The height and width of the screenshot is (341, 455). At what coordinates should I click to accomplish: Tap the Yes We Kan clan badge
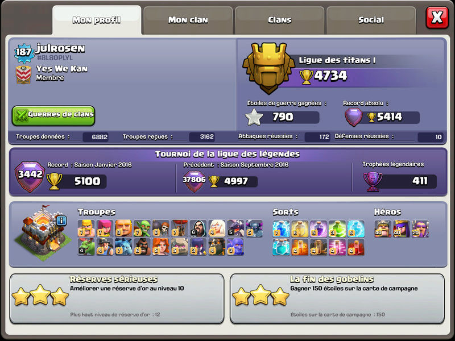coord(23,74)
